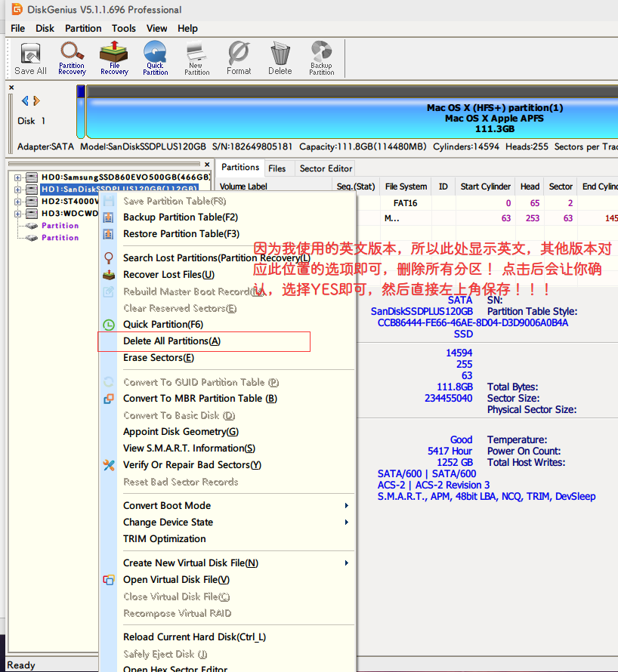
Task: Open the Disk menu
Action: [45, 28]
